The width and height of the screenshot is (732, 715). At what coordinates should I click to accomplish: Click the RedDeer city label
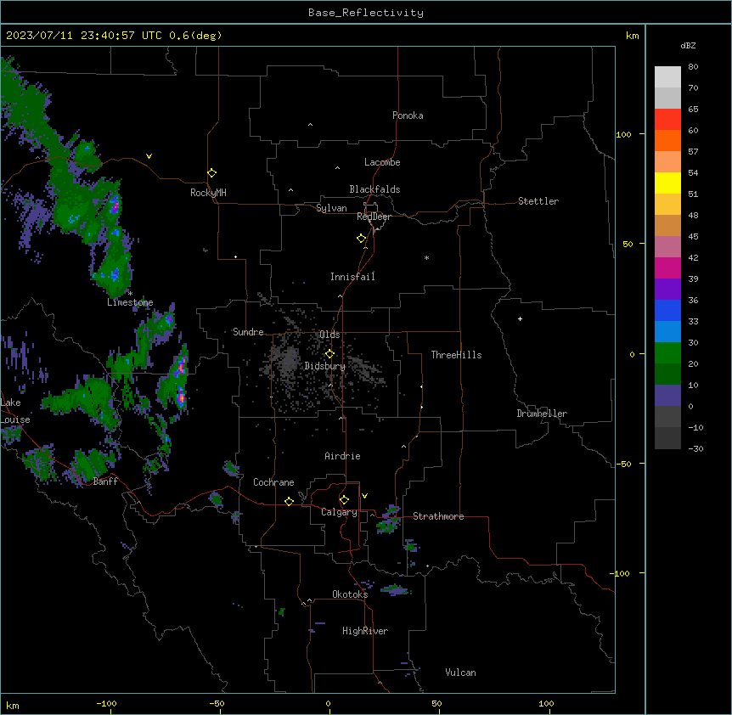tap(374, 217)
